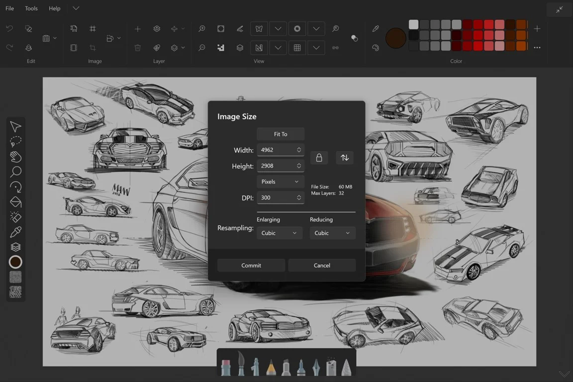Screen dimensions: 573x382
Task: Click the Width value input field
Action: point(276,150)
